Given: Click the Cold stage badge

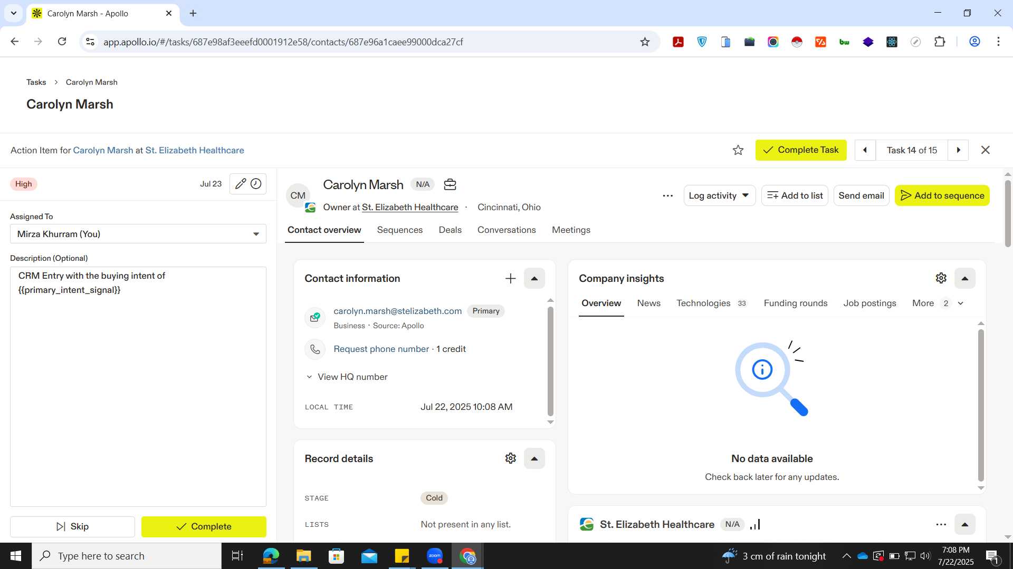Looking at the screenshot, I should [434, 498].
